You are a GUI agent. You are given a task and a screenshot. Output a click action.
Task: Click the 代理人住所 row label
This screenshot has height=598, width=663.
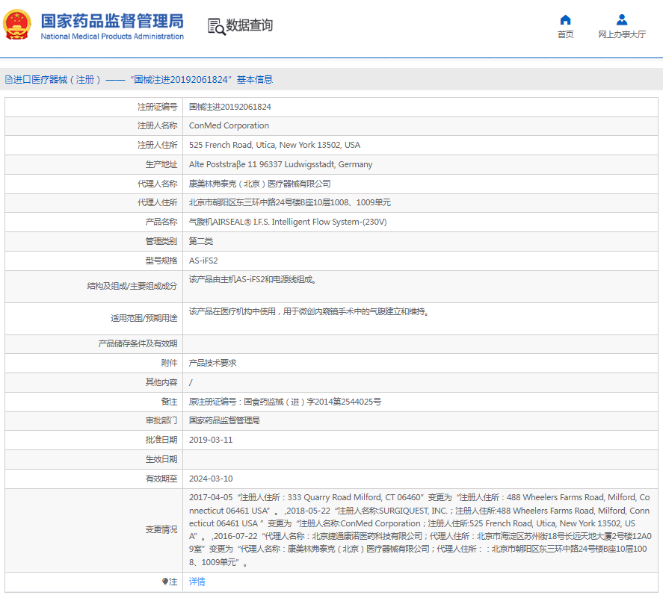[157, 203]
